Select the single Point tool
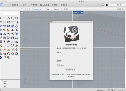 coord(5,18)
